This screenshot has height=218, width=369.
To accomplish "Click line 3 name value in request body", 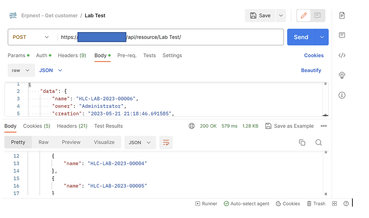I will [106, 99].
